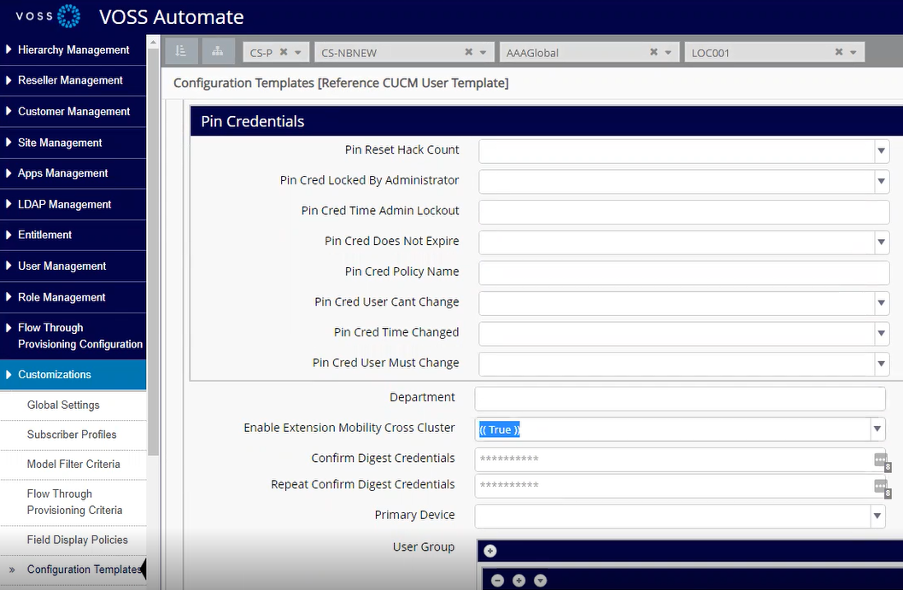Clear the AAAGlobal breadcrumb selection
The height and width of the screenshot is (590, 903).
click(653, 51)
